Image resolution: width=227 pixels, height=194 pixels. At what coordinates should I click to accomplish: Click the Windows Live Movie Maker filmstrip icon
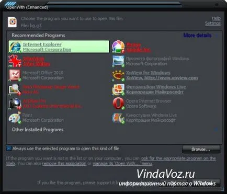click(x=118, y=118)
